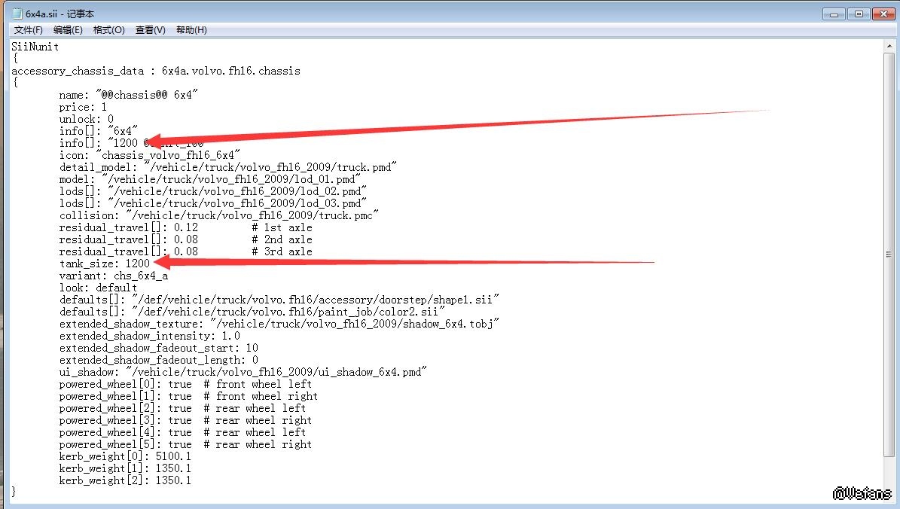The height and width of the screenshot is (509, 900).
Task: Click the # 3rd axle comment
Action: pyautogui.click(x=282, y=251)
